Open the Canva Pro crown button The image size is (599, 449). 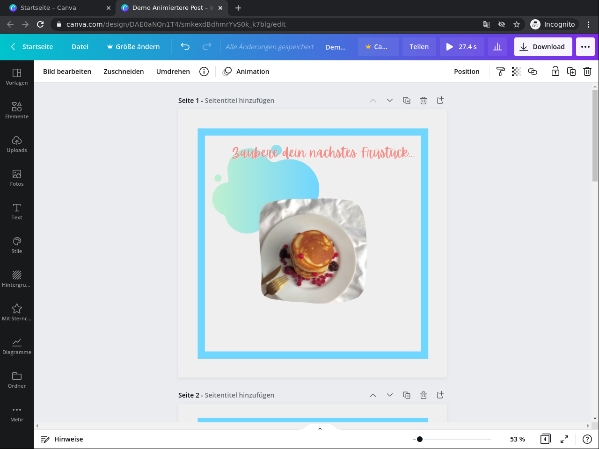(x=378, y=47)
